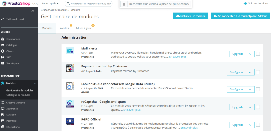Click the eye icon beside Voir ma boutique
The width and height of the screenshot is (271, 131).
(245, 3)
